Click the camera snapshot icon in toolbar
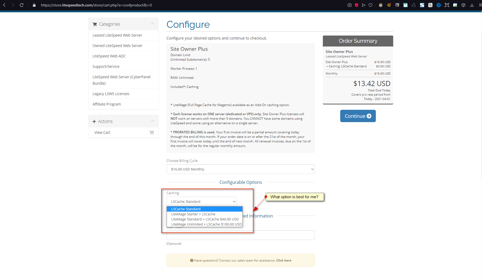Image resolution: width=482 pixels, height=280 pixels. (349, 5)
